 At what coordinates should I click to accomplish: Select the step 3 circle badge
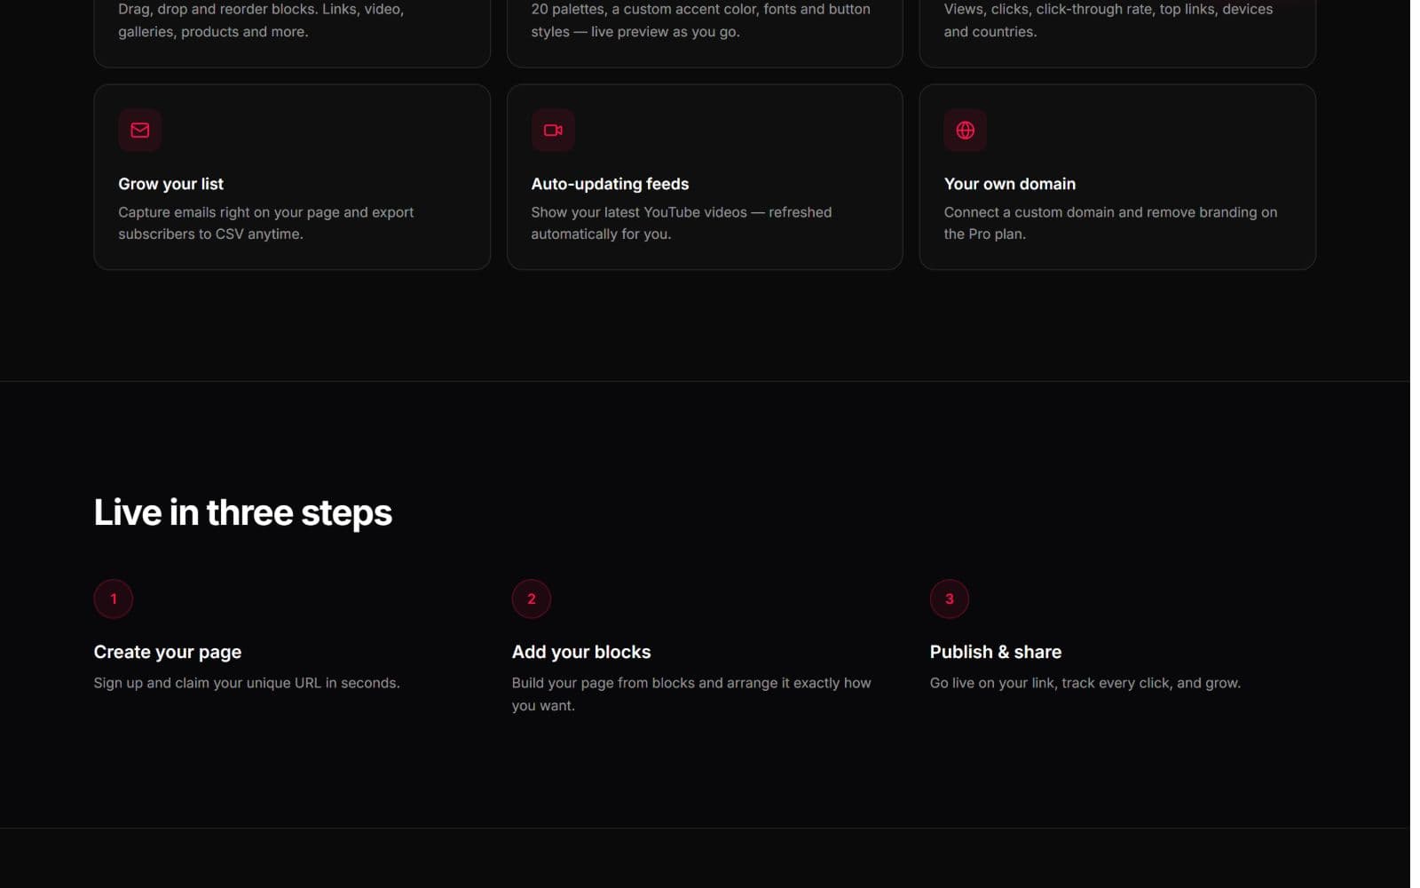[950, 599]
